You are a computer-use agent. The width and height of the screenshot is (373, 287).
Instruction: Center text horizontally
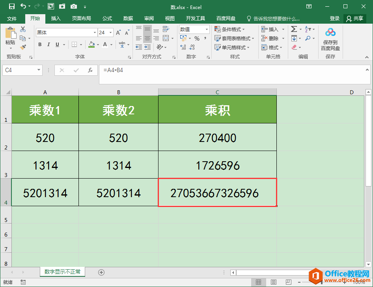tap(147, 38)
